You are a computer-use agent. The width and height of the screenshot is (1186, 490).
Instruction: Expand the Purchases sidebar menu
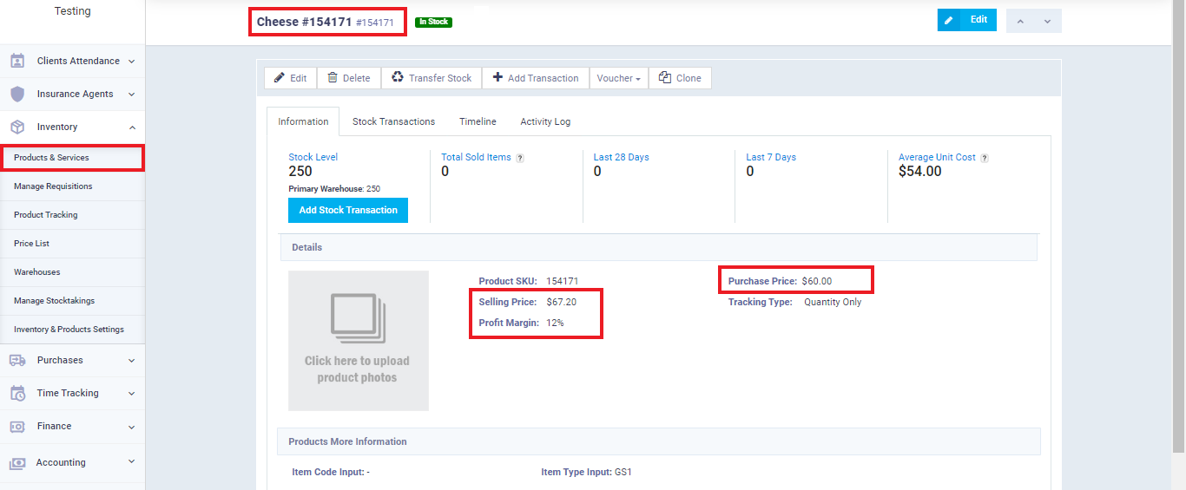point(132,360)
